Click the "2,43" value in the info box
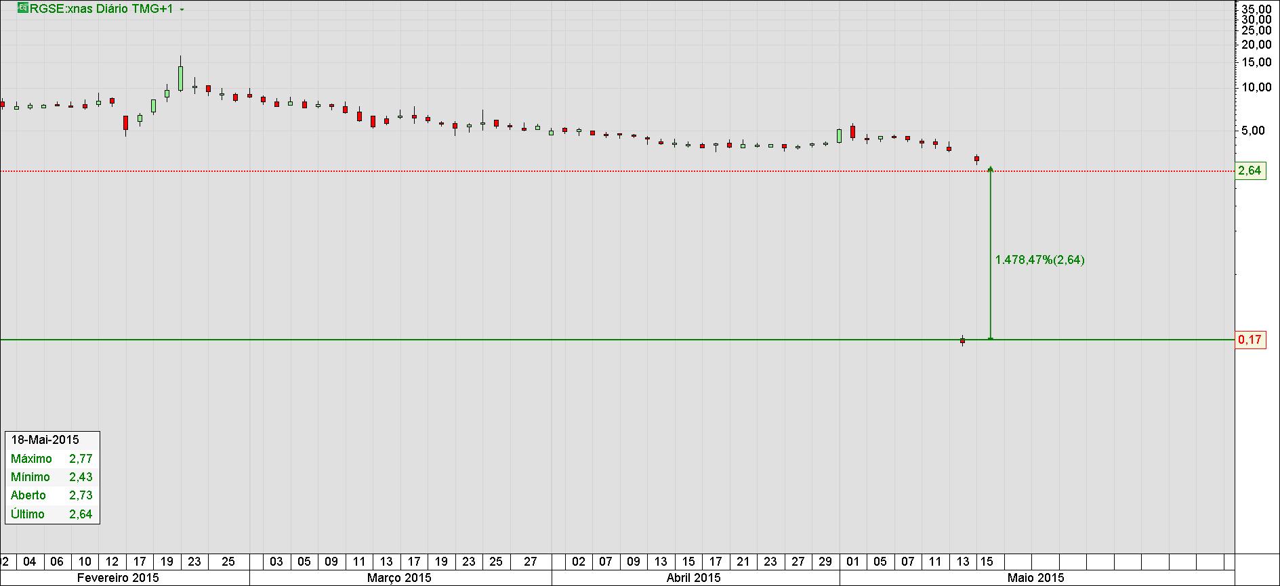Image resolution: width=1280 pixels, height=586 pixels. click(81, 477)
